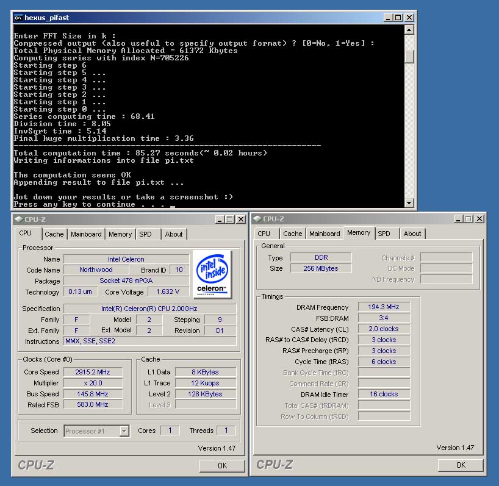
Task: Click the console scrollbar down arrow
Action: (409, 202)
